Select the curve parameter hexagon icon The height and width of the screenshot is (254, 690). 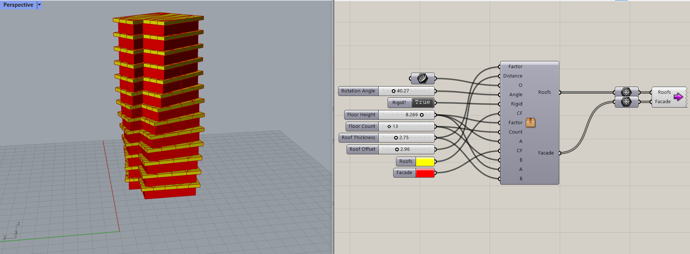coord(422,78)
